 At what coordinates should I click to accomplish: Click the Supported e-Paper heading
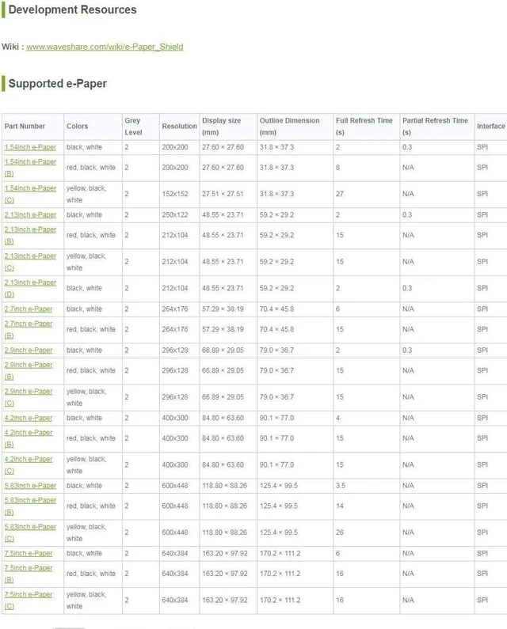58,83
